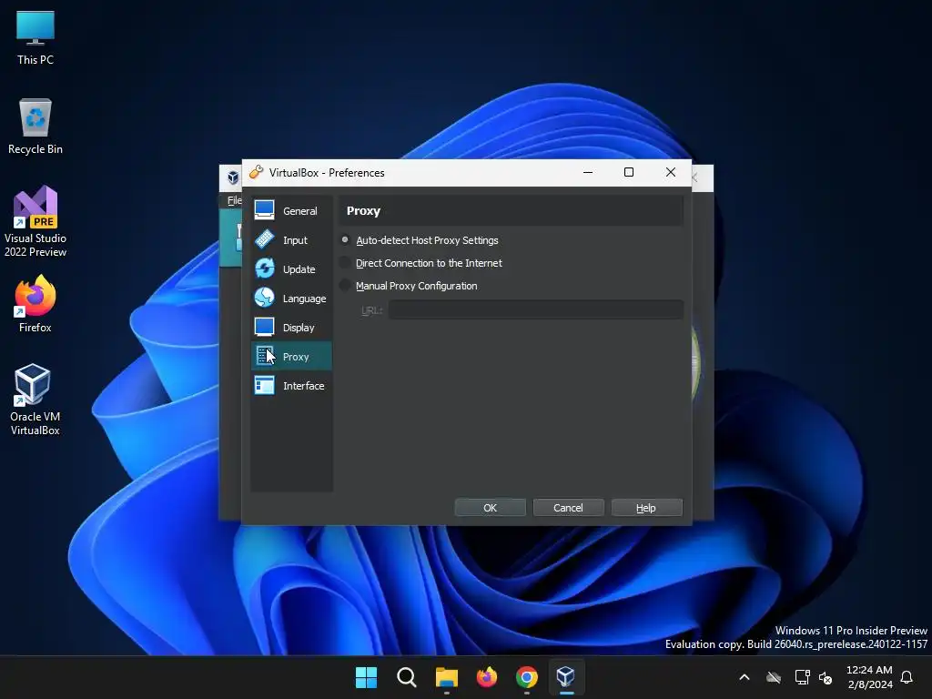
Task: Select the Recycle Bin desktop icon
Action: [35, 127]
